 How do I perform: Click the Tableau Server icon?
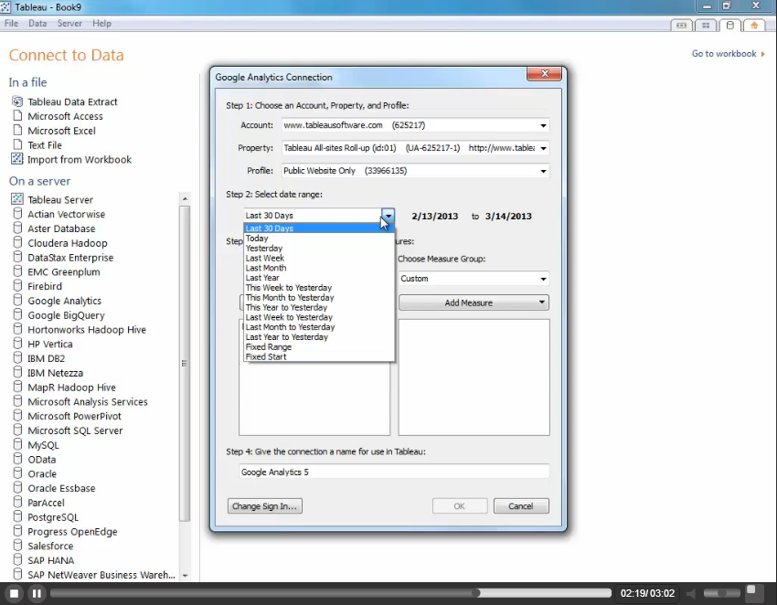(17, 199)
